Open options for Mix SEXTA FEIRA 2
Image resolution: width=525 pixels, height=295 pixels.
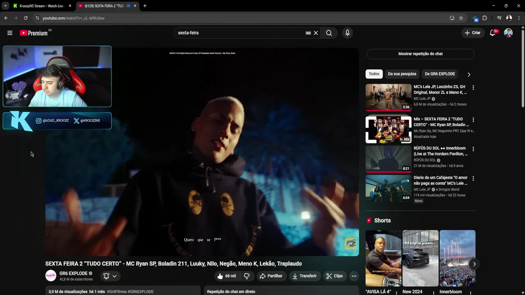pos(473,120)
